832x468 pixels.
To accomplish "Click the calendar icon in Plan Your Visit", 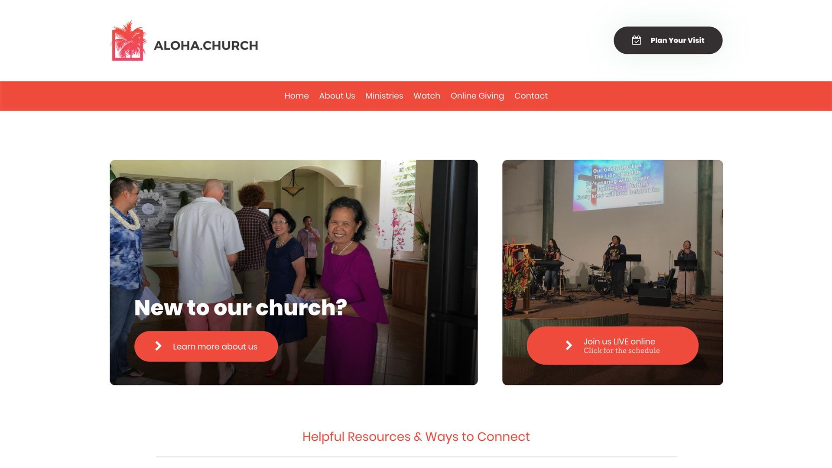I will [636, 40].
